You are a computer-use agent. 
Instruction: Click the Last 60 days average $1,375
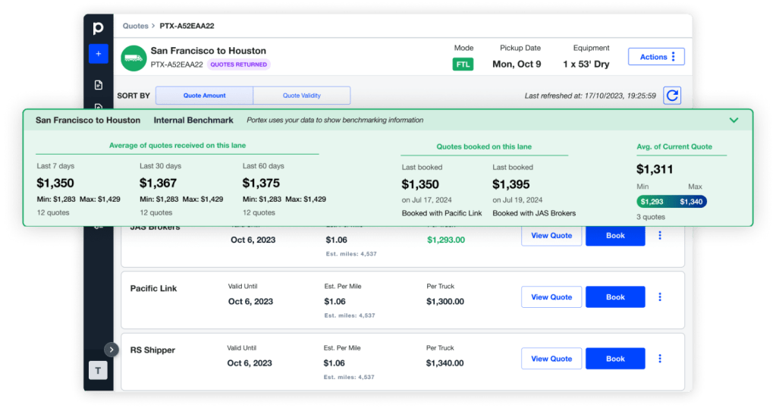261,183
